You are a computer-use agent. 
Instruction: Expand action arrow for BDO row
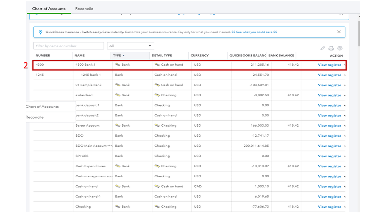tap(344, 136)
